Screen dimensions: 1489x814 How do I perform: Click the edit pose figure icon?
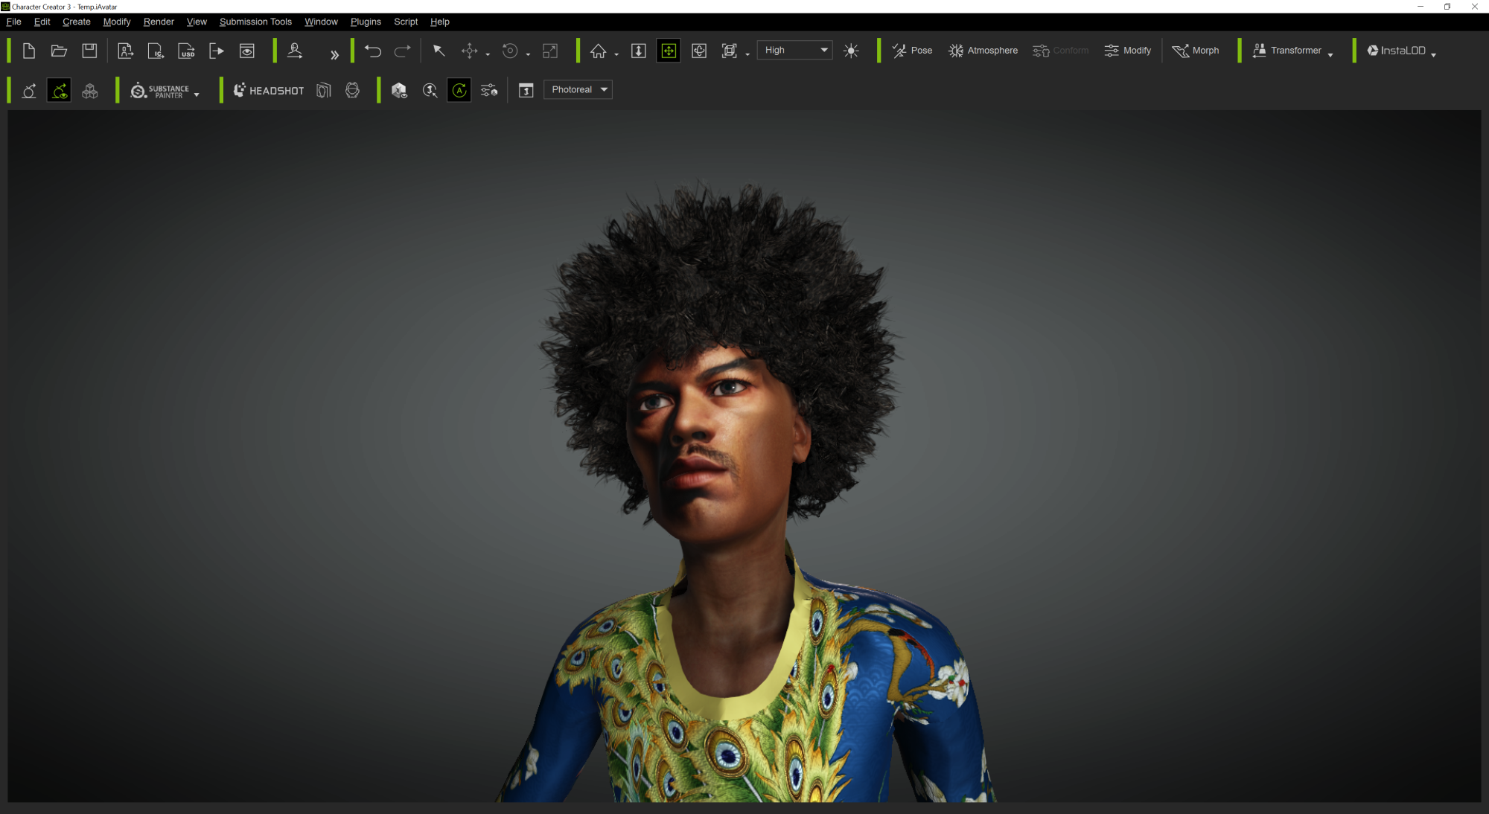[29, 90]
